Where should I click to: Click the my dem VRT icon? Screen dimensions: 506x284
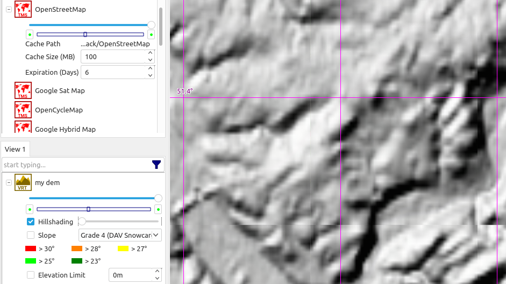coord(23,182)
